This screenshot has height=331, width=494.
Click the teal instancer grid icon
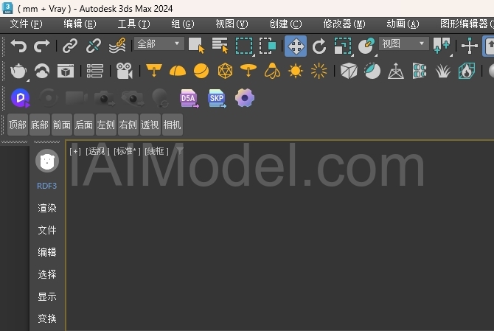point(420,71)
